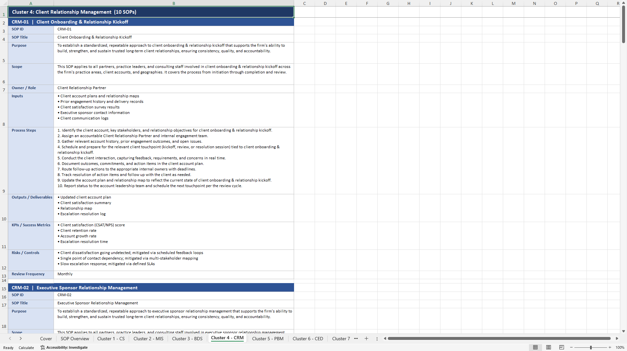Click the 'Owner / Role' label cell
Screen dimensions: 627x351
tap(31, 89)
